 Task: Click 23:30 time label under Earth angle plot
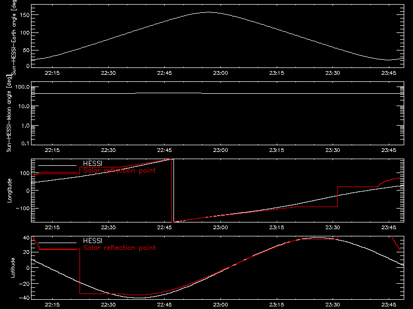tap(332, 73)
